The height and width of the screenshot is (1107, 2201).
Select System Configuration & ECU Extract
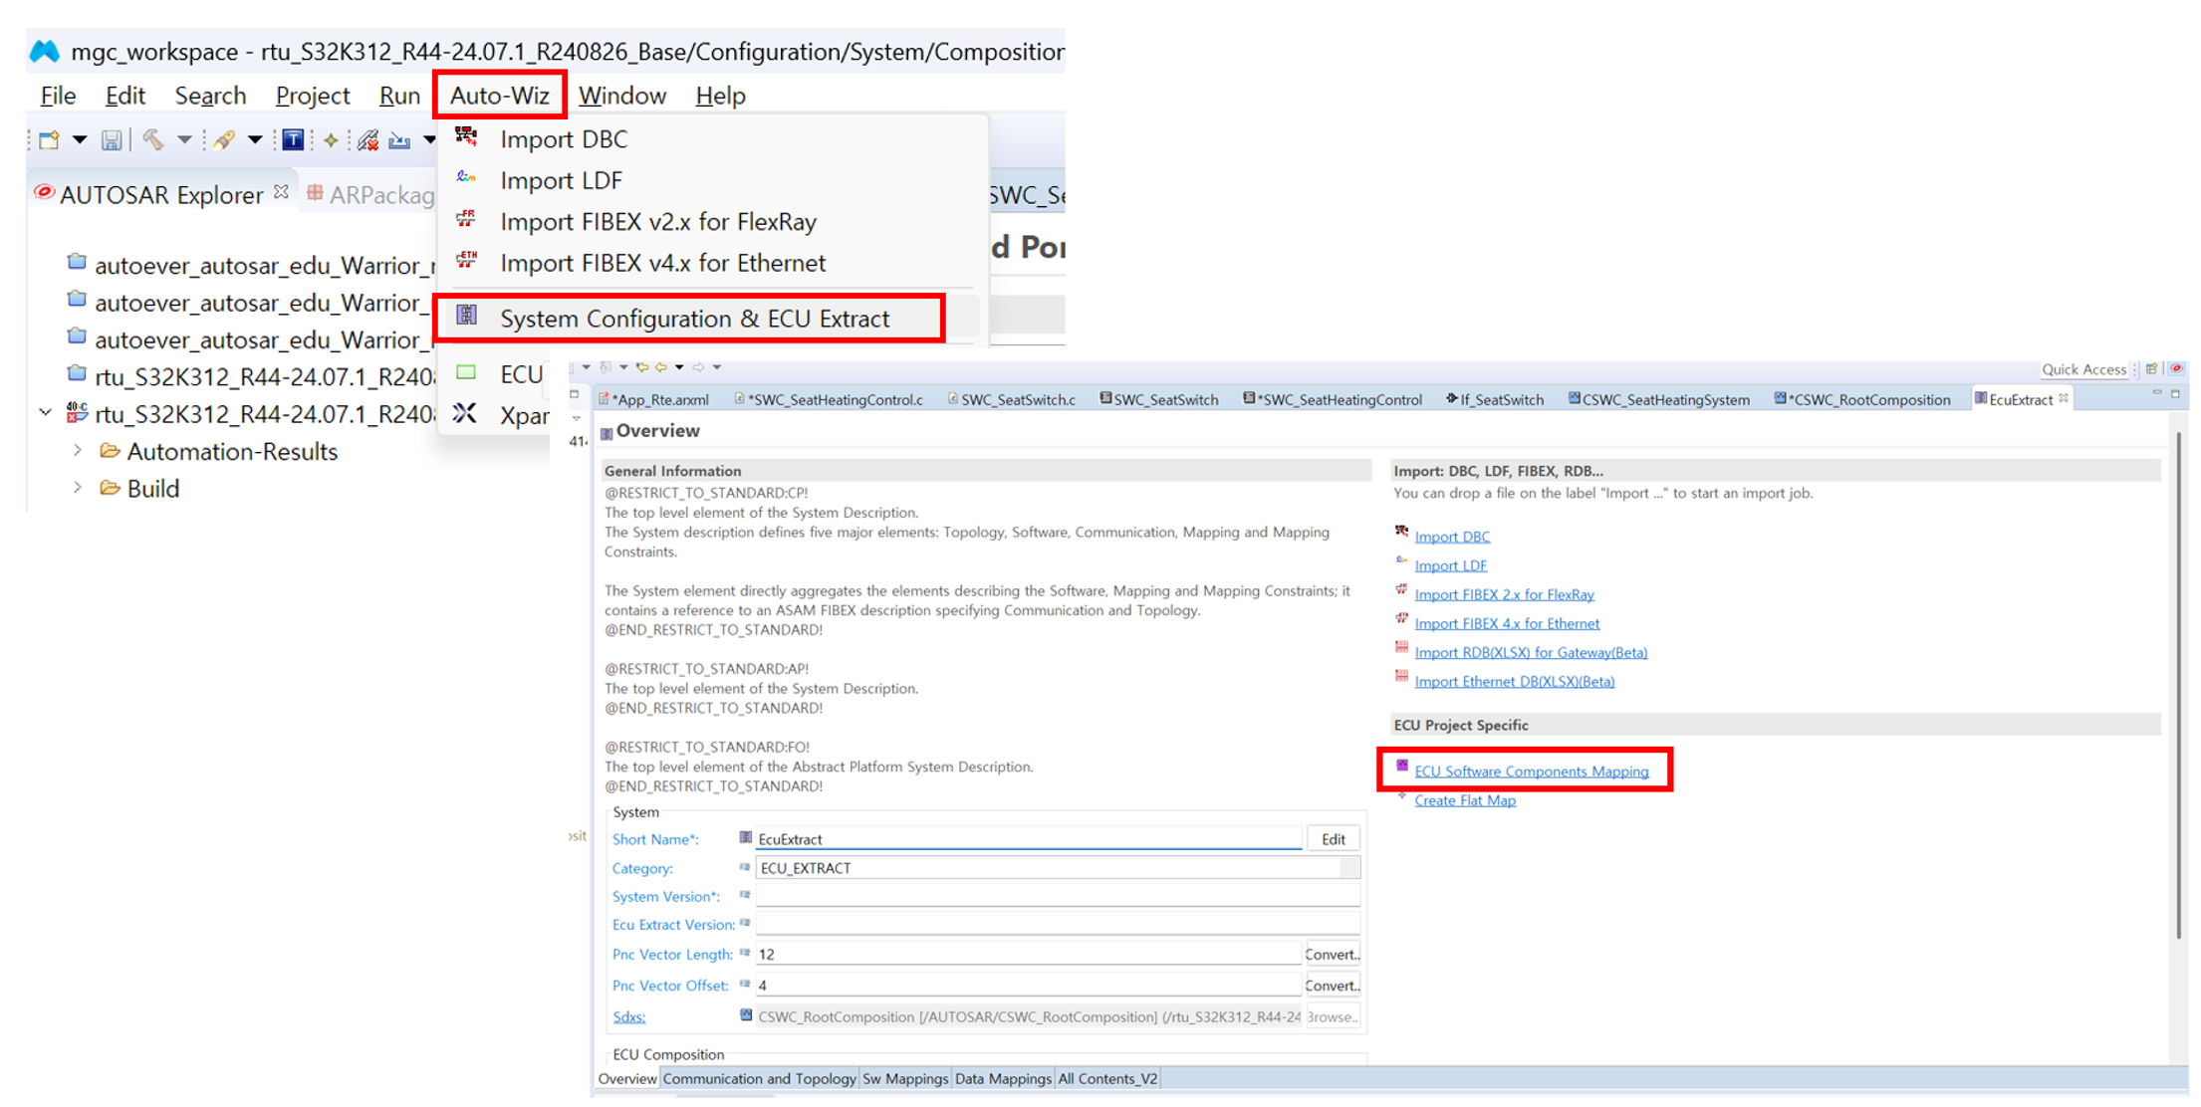coord(694,319)
